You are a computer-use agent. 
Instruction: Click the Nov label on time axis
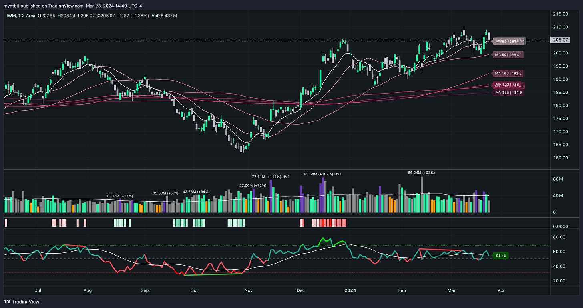point(248,290)
